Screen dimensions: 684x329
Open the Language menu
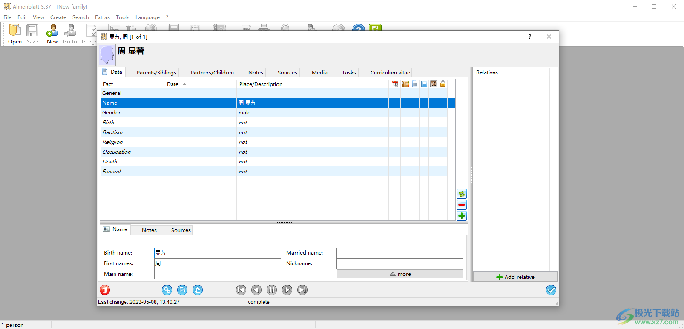[x=147, y=17]
